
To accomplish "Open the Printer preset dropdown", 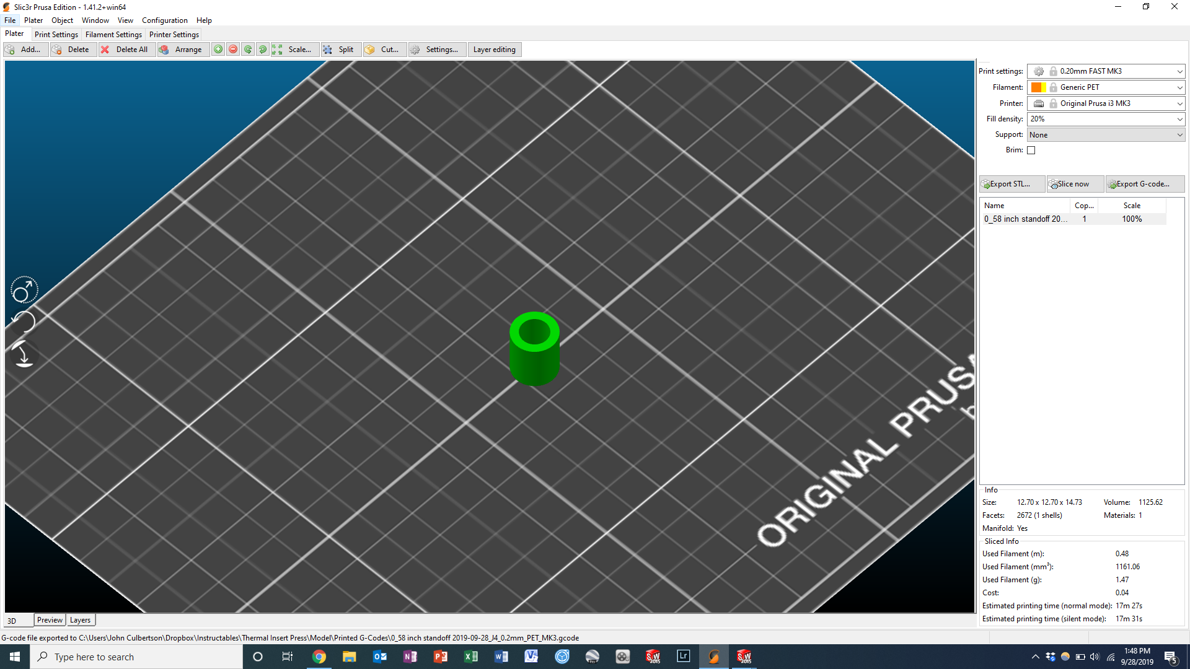I will coord(1106,103).
